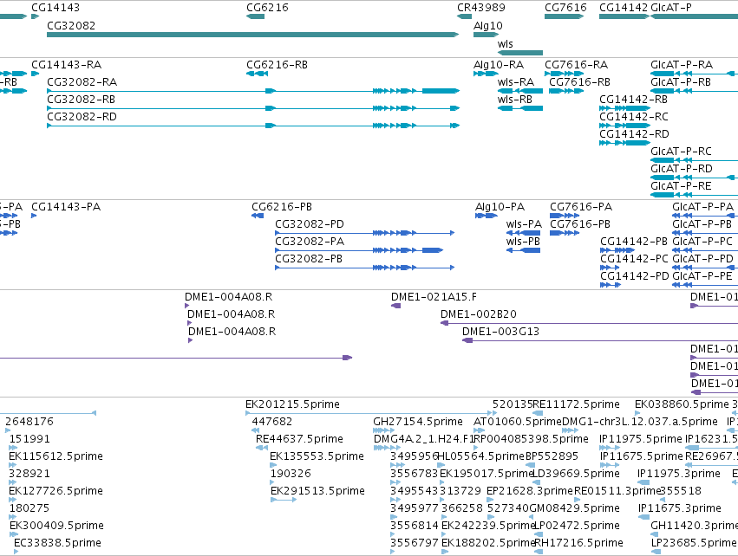Click the CG32082 gene label
This screenshot has height=556, width=738.
click(x=71, y=26)
